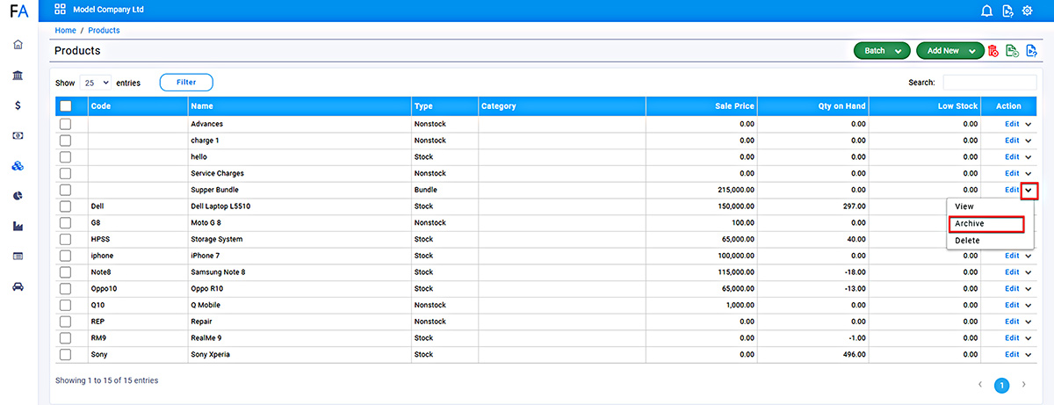
Task: Check the iPhone 7 row checkbox
Action: [x=65, y=256]
